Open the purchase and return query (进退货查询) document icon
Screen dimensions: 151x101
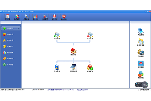[73, 68]
